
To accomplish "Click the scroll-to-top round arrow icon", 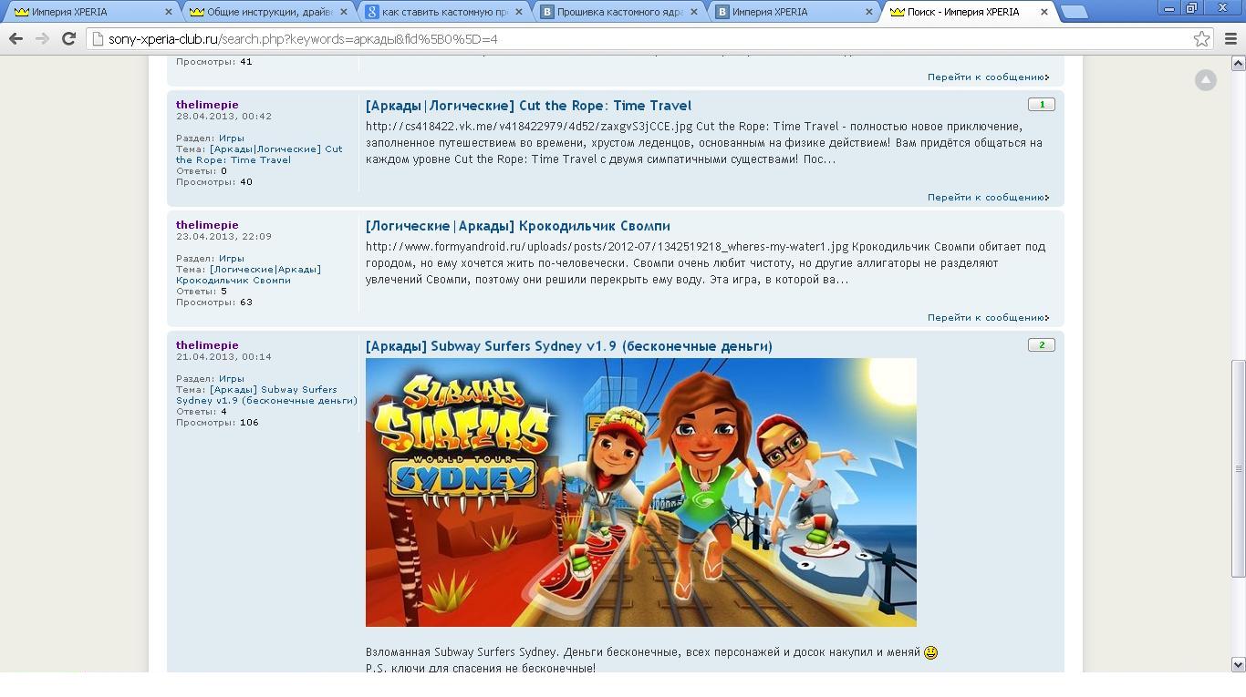I will click(1205, 80).
